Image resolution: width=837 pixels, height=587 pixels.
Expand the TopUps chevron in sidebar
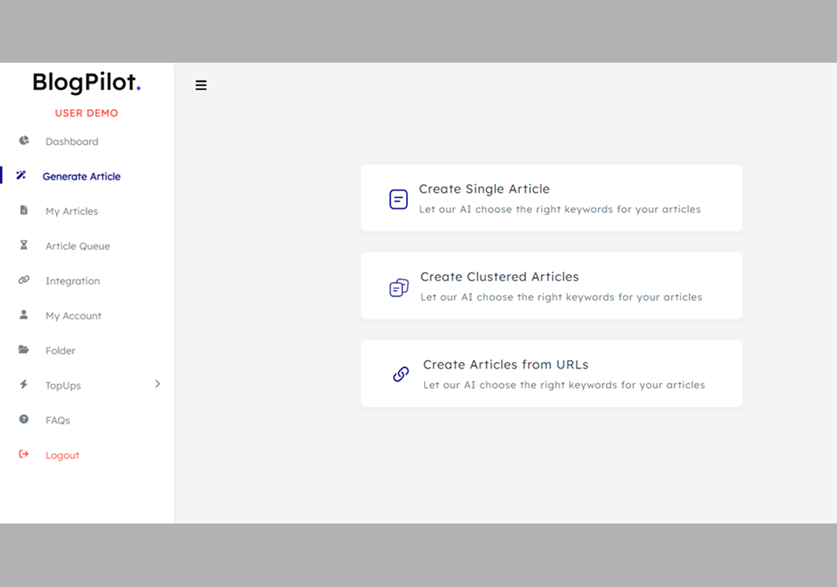point(157,383)
